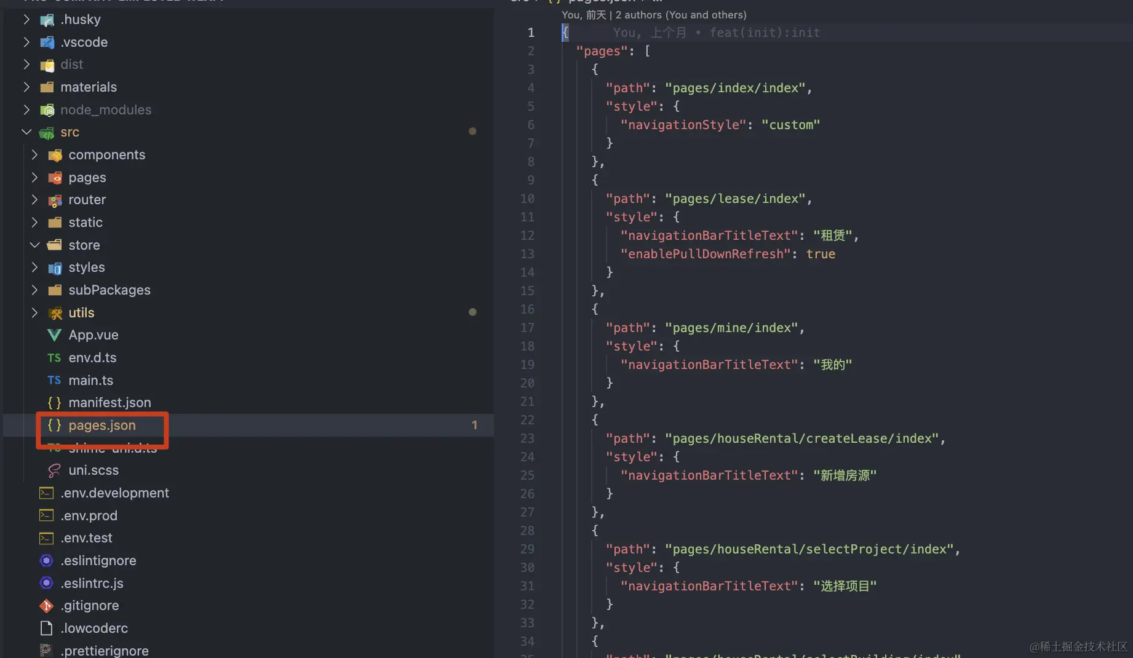
Task: Click line number 1 in gutter
Action: pos(531,33)
